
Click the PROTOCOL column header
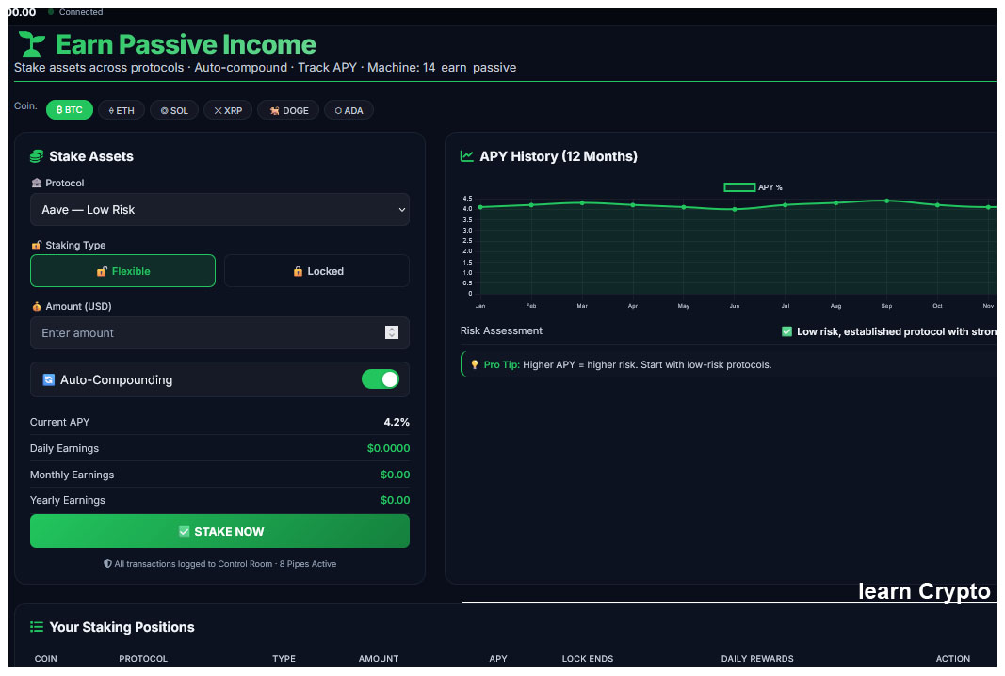(143, 659)
